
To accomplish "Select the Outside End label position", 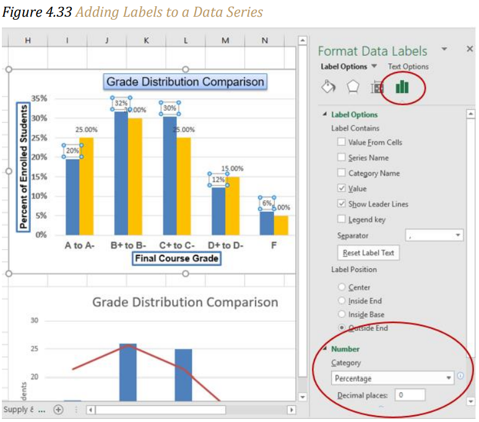I will click(x=342, y=328).
